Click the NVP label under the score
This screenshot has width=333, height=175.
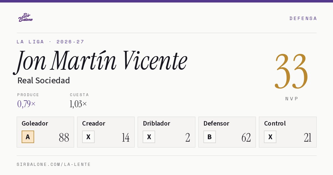point(292,99)
